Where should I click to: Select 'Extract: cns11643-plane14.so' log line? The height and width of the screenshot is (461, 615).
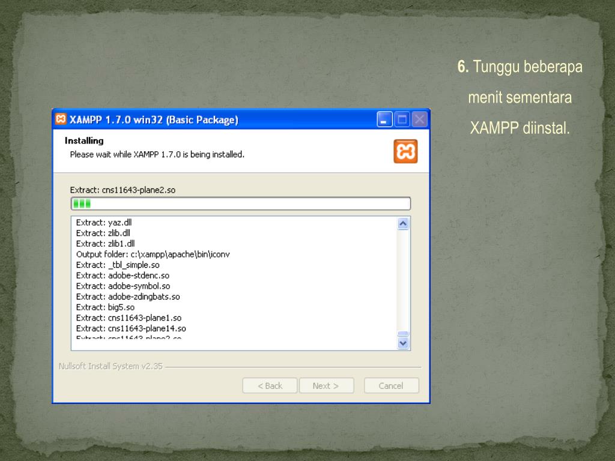[x=131, y=328]
